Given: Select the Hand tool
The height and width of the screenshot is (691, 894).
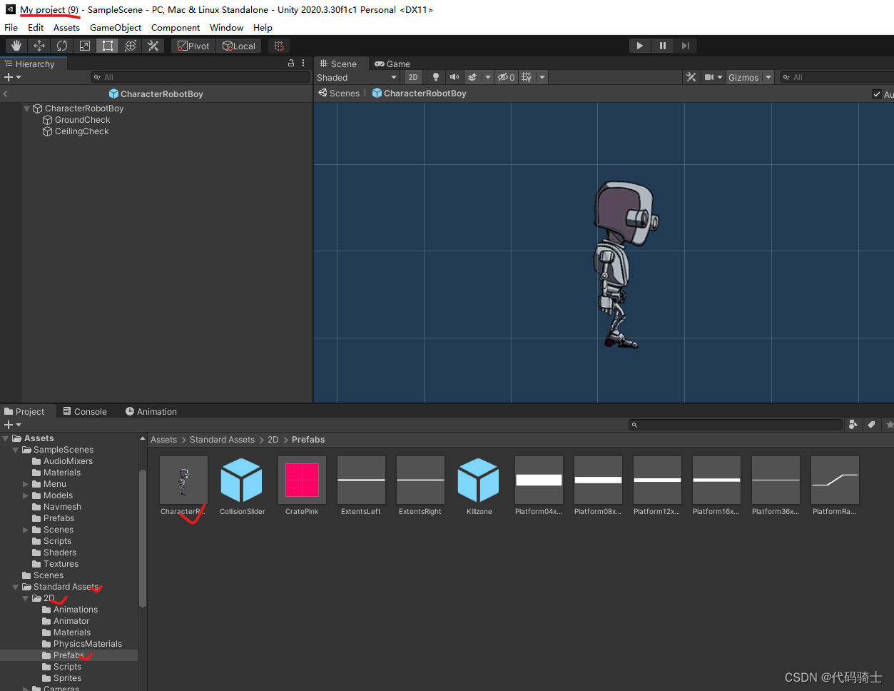Looking at the screenshot, I should point(16,46).
